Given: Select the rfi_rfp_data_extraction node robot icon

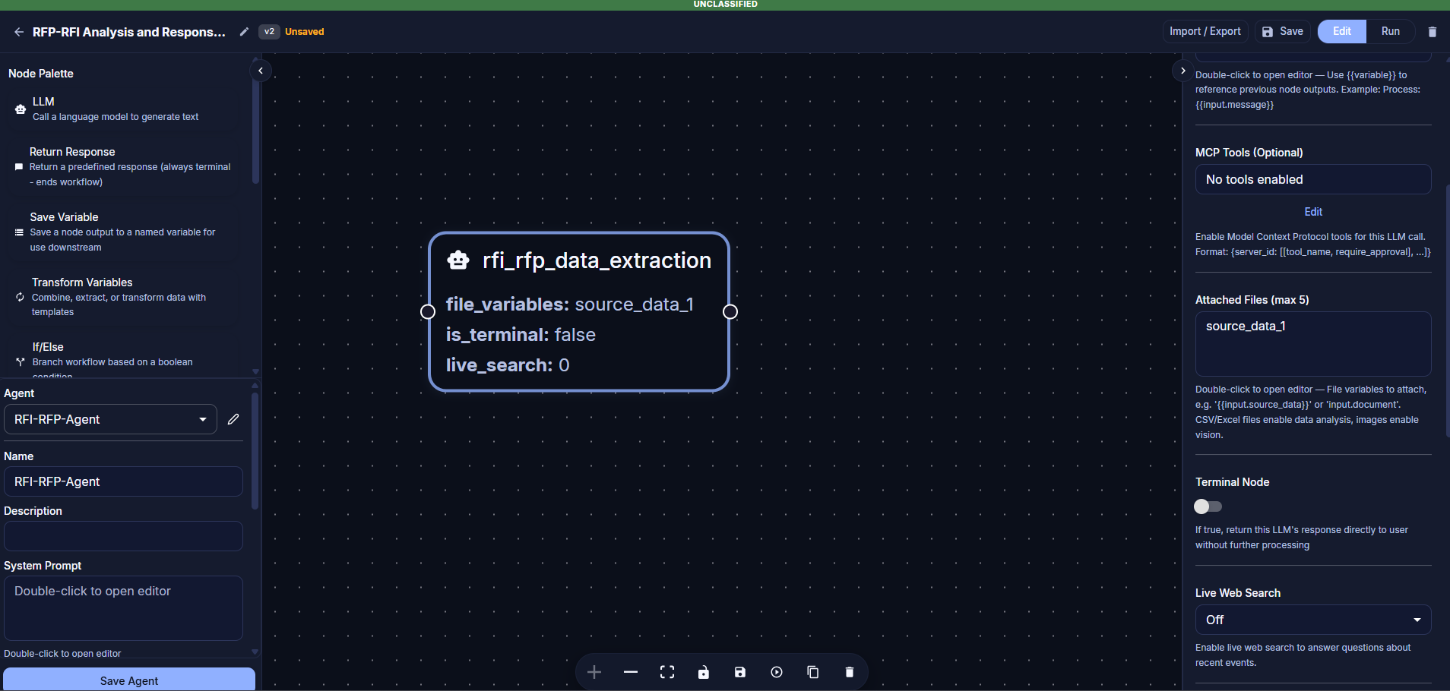Looking at the screenshot, I should click(458, 260).
